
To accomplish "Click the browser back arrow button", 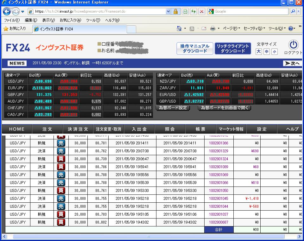I will click(x=7, y=12).
